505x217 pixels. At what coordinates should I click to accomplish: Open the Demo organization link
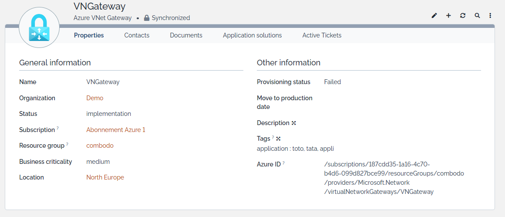tap(94, 98)
